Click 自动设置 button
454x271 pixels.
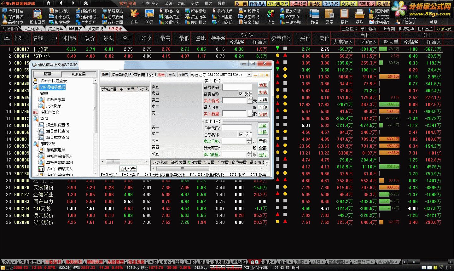tap(128, 169)
